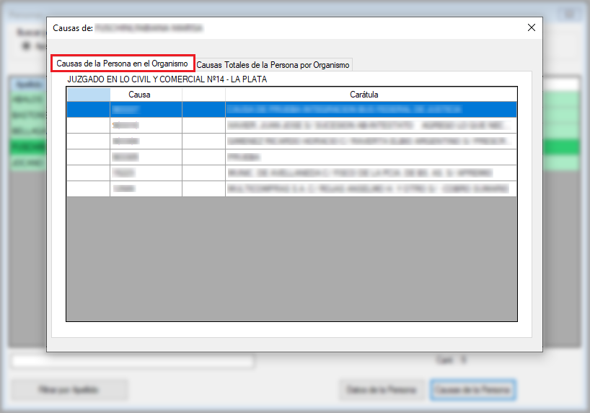Sort grid by the "Carátula" column header

coord(364,95)
